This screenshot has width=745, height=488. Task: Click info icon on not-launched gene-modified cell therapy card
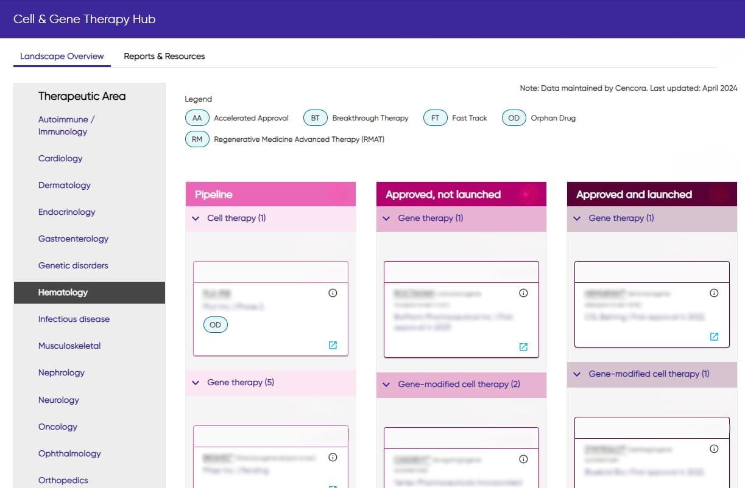coord(523,459)
